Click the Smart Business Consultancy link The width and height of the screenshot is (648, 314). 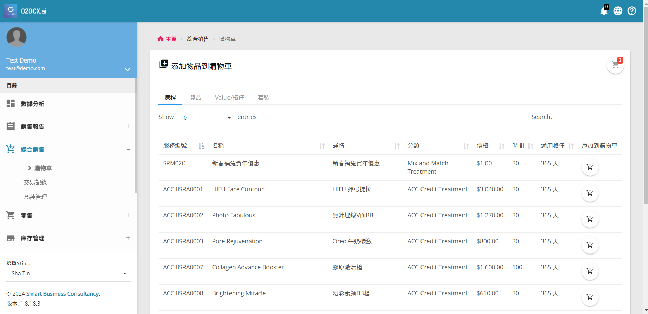(62, 293)
